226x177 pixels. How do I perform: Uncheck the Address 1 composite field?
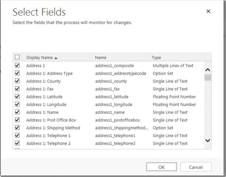(17, 66)
